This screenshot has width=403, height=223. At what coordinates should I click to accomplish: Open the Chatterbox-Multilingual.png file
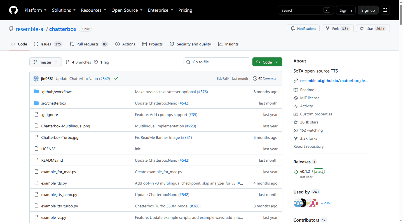pyautogui.click(x=66, y=126)
